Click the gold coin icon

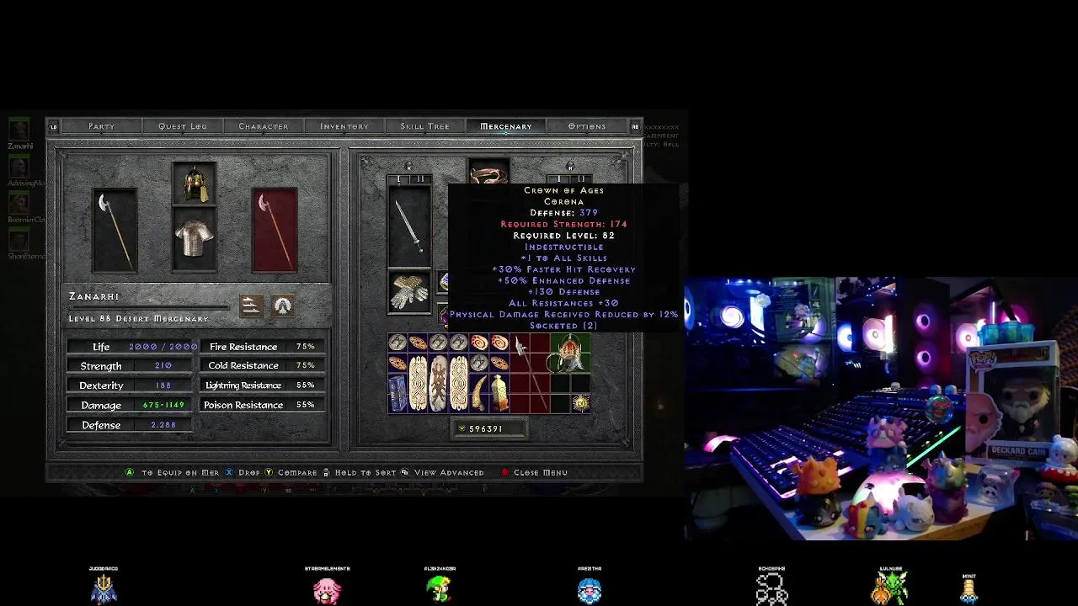462,428
